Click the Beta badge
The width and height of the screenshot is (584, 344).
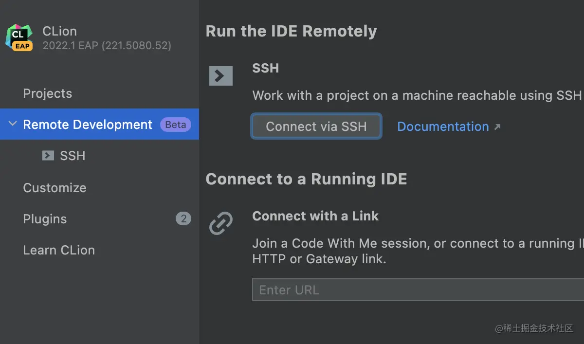click(176, 125)
